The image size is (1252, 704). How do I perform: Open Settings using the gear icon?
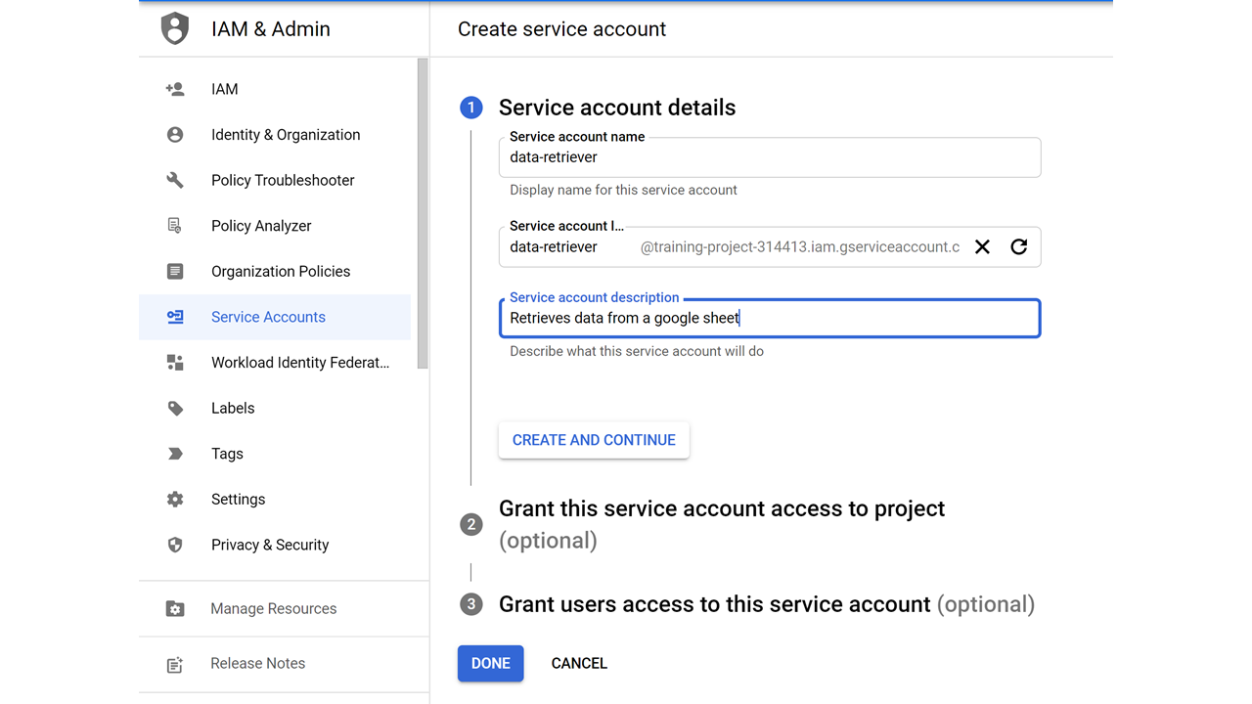click(x=174, y=499)
